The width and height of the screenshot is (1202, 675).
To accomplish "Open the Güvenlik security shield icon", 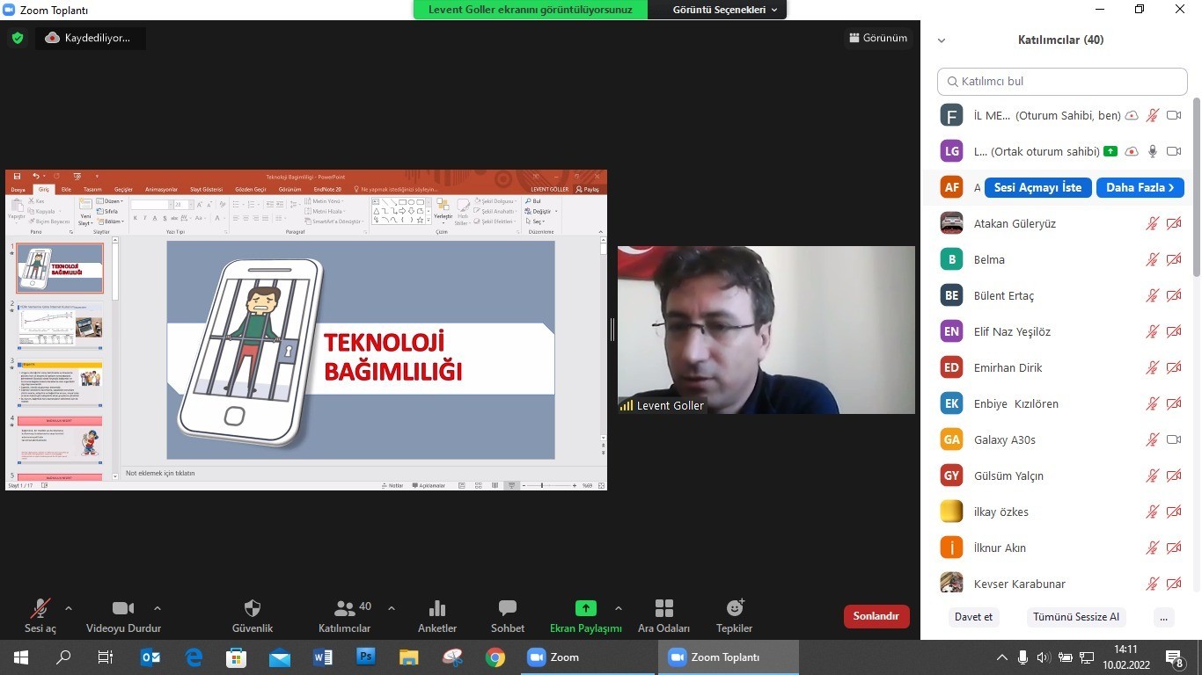I will [x=252, y=609].
